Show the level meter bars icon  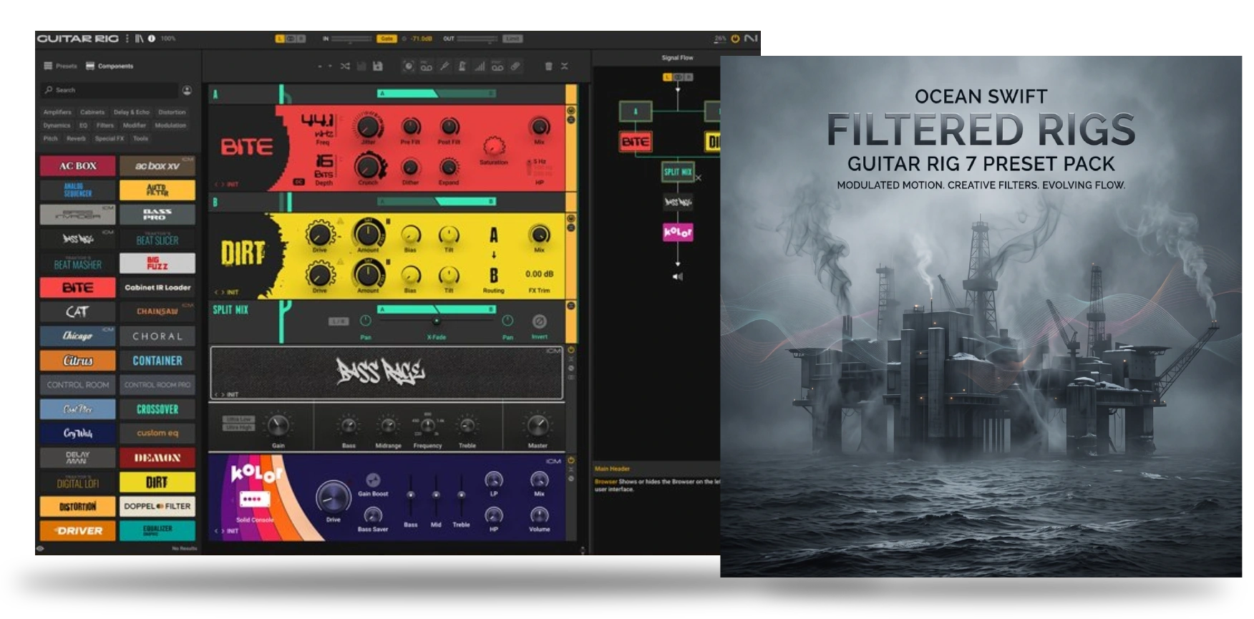[480, 67]
